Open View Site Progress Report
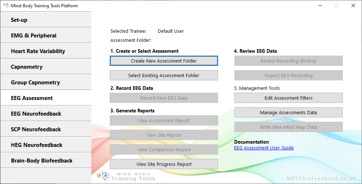Image resolution: width=362 pixels, height=184 pixels. coord(164,164)
